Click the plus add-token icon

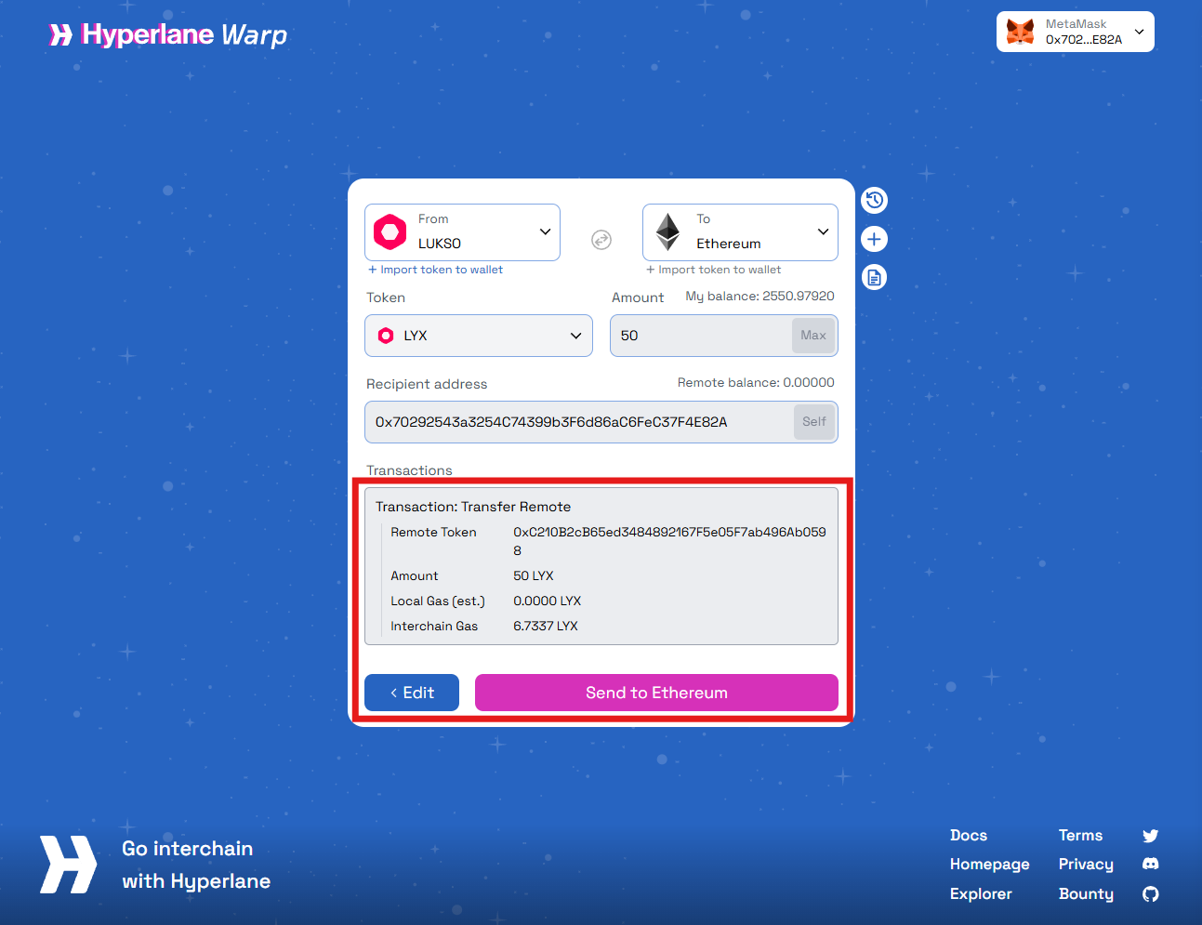coord(874,239)
